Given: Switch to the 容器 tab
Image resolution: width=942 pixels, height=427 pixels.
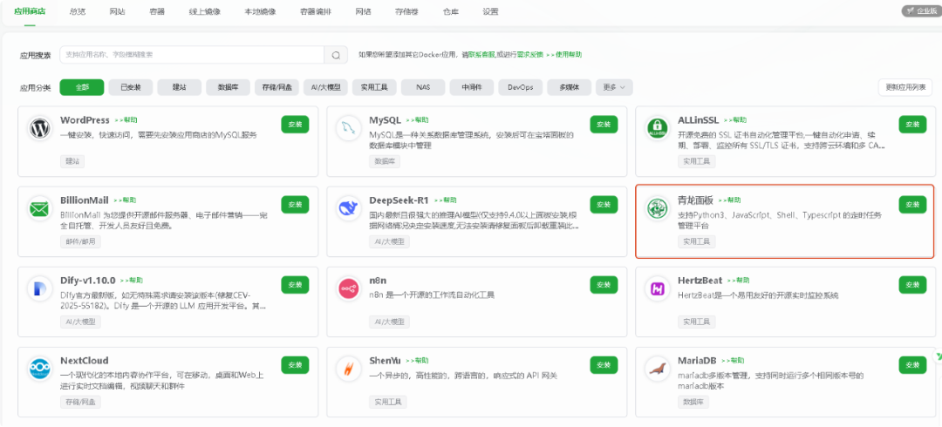Looking at the screenshot, I should (x=157, y=11).
